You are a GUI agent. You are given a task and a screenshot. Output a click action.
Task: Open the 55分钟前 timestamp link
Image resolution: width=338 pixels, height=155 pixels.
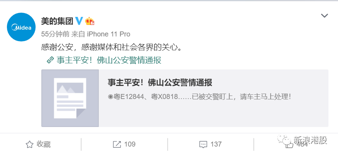(x=55, y=34)
